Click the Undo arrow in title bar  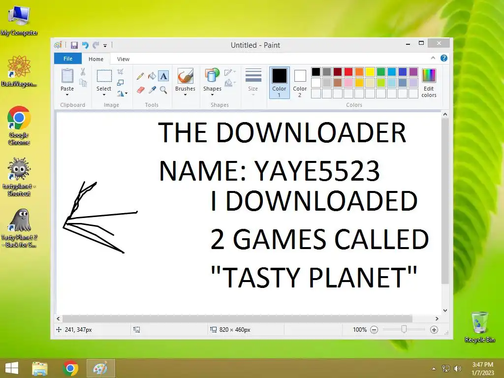[85, 45]
